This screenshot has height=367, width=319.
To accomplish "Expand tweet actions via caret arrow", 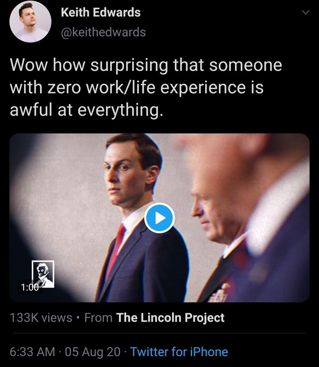I will pyautogui.click(x=305, y=12).
